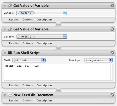Remove the New TextEdit Document action

112,95
